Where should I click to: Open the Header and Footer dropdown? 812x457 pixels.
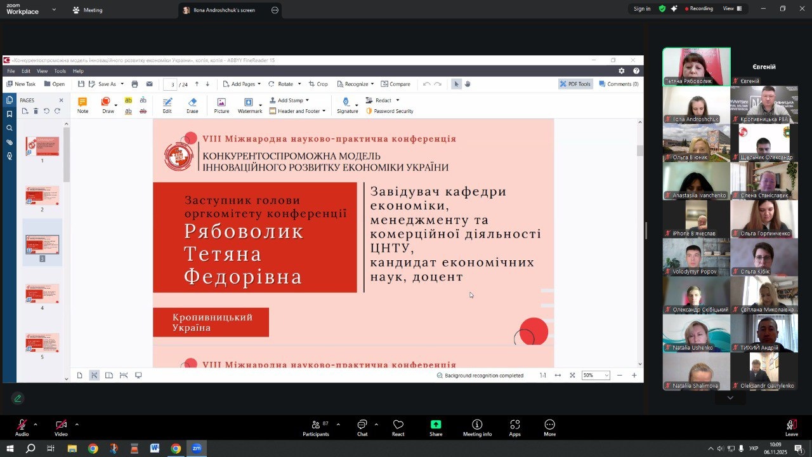pyautogui.click(x=297, y=111)
